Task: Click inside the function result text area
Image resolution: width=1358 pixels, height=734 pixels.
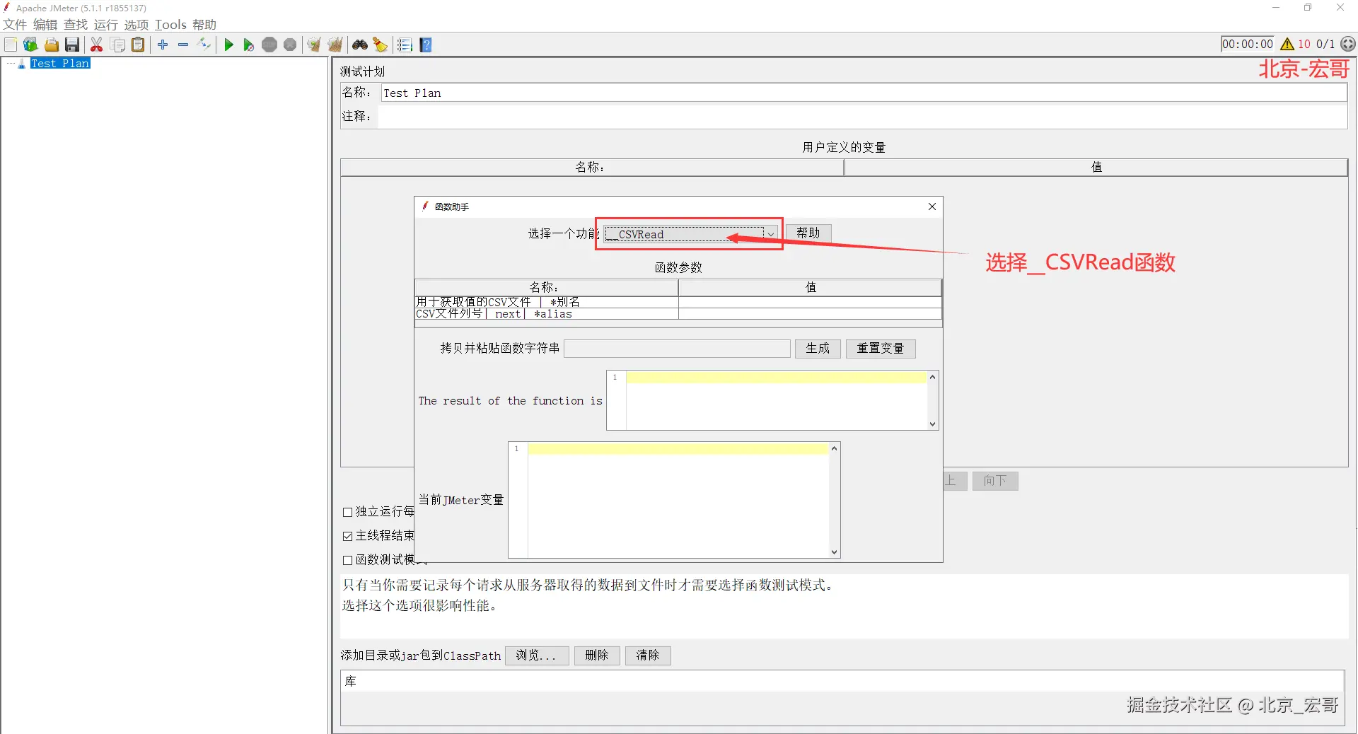Action: 777,400
